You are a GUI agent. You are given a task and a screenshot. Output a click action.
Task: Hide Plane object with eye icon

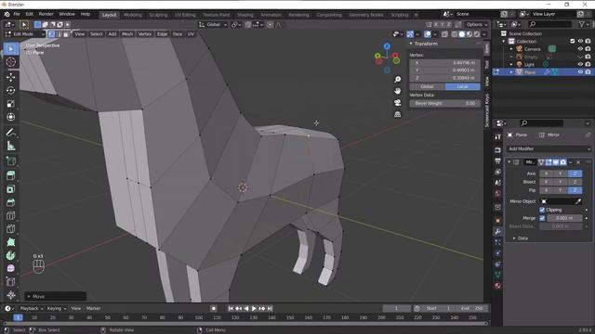pyautogui.click(x=580, y=72)
